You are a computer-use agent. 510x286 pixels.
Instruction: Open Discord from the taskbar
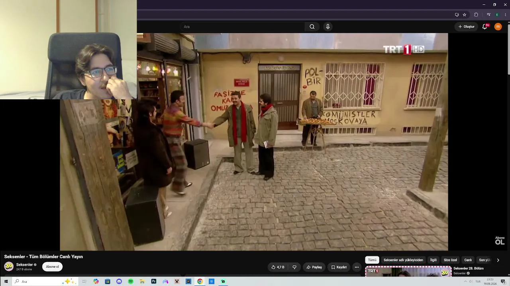click(119, 282)
